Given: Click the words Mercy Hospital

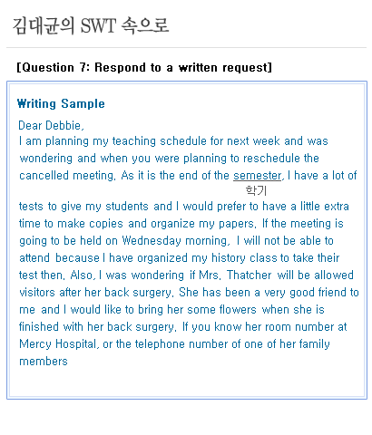Looking at the screenshot, I should (59, 344).
